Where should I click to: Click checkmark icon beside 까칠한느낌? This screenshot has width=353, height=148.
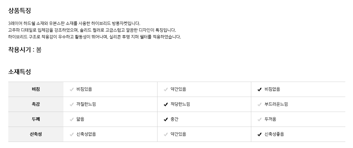point(72,105)
